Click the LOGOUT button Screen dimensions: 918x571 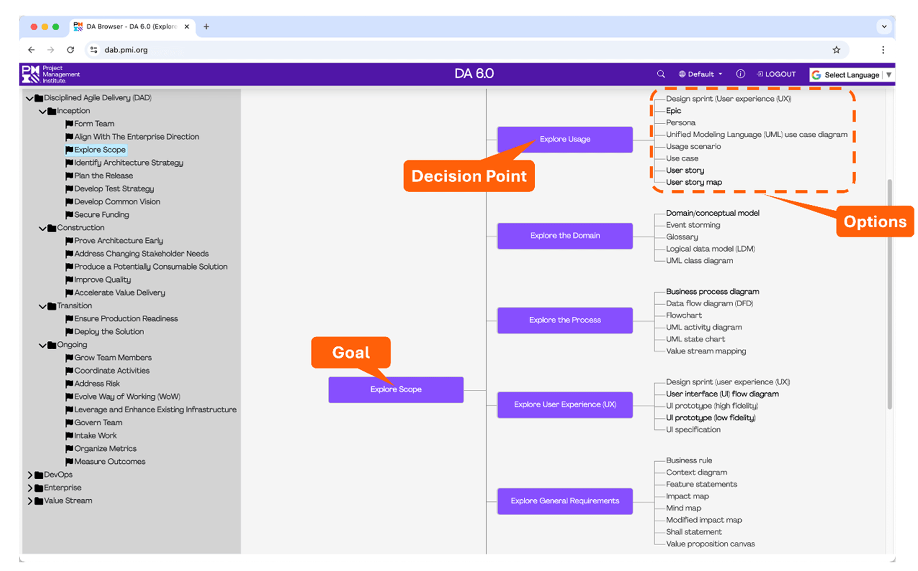776,74
